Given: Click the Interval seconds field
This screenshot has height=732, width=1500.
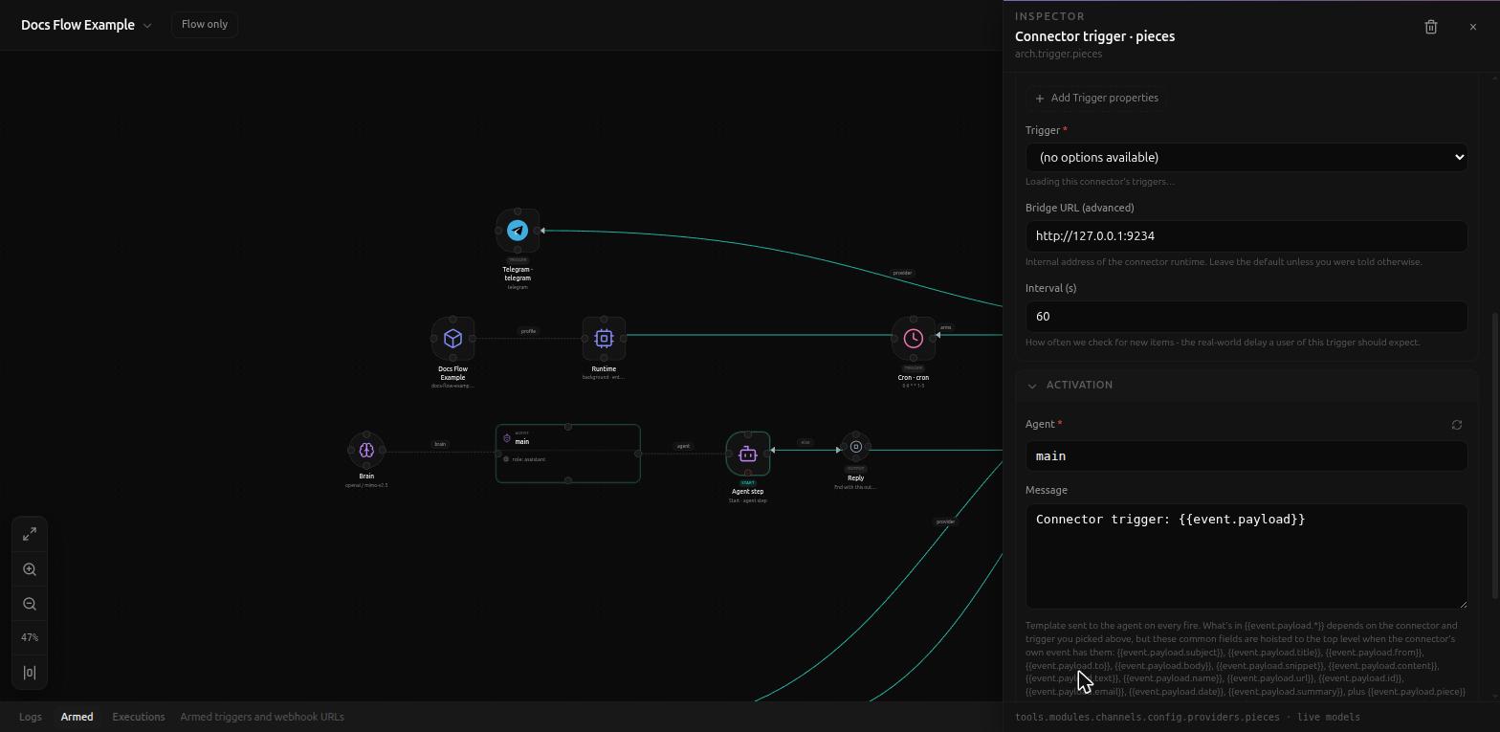Looking at the screenshot, I should pyautogui.click(x=1246, y=317).
